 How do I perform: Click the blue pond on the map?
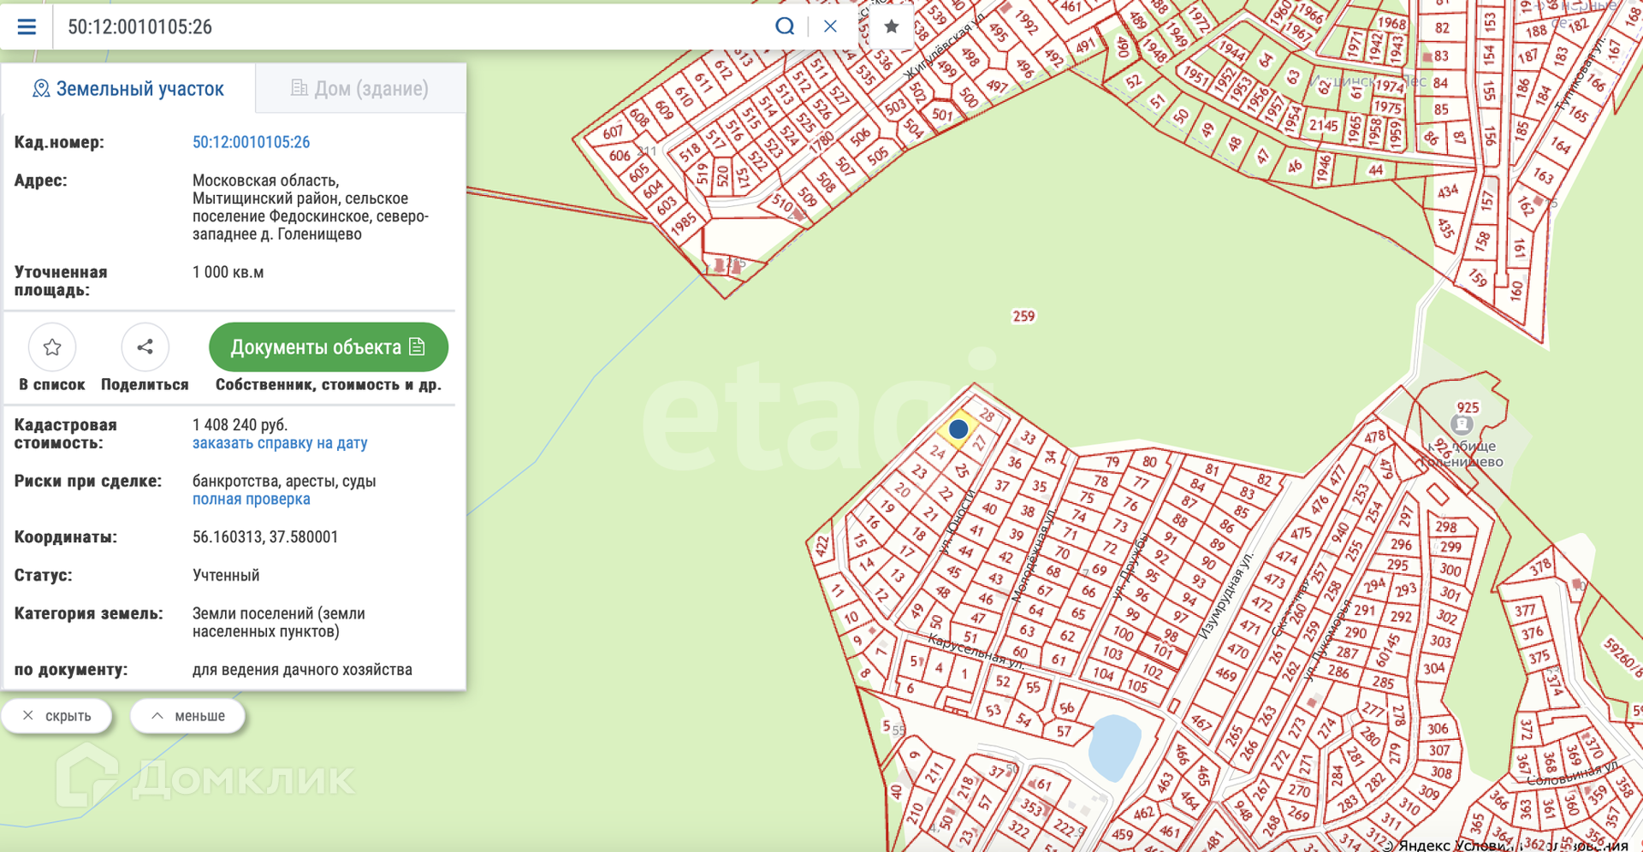(1114, 747)
